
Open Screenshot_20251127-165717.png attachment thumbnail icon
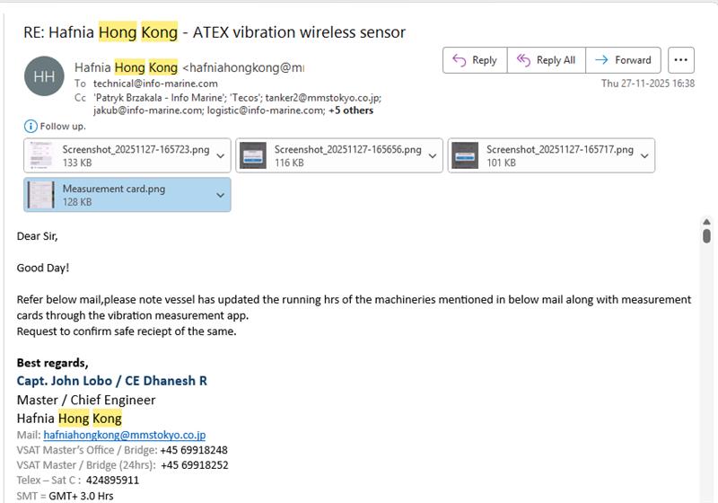pos(465,155)
